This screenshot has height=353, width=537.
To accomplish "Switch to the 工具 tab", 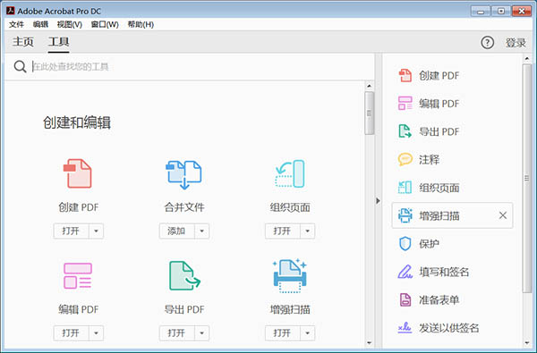I will [x=58, y=42].
